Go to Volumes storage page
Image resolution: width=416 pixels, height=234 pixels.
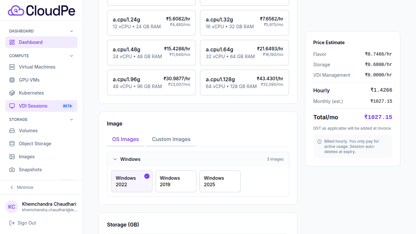point(41,131)
